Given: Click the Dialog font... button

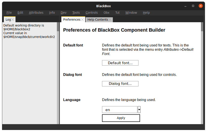Looking at the screenshot, I should [120, 84].
